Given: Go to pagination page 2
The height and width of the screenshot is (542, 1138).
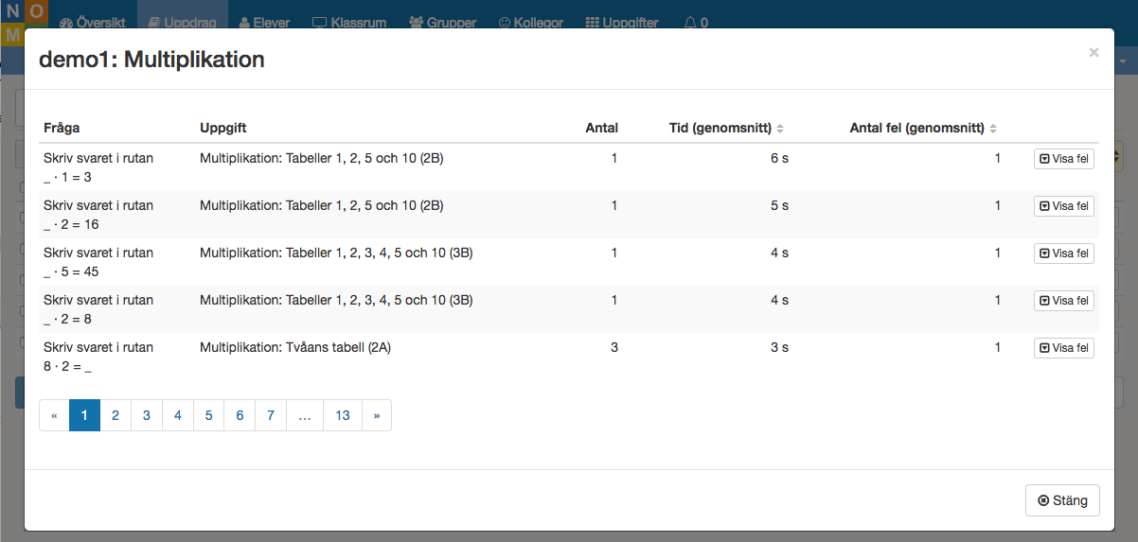Looking at the screenshot, I should 116,415.
